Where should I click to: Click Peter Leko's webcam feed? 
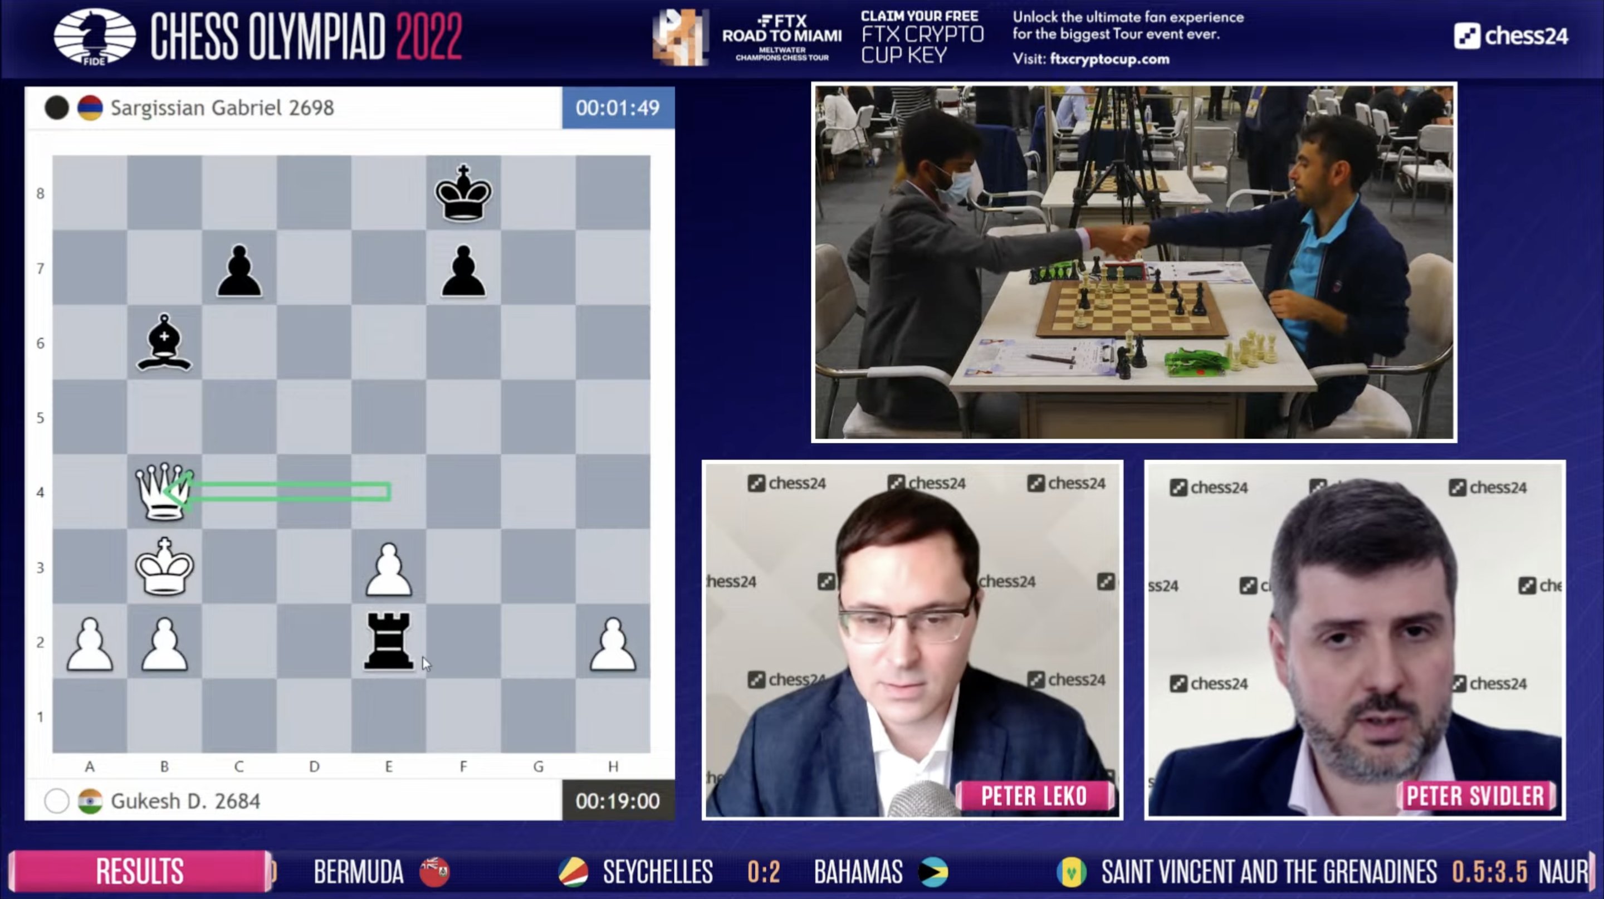(x=912, y=639)
